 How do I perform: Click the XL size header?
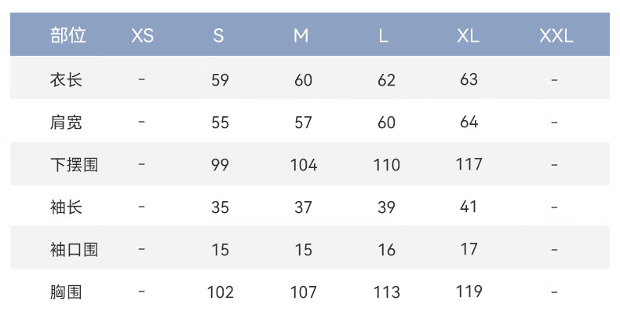(469, 36)
